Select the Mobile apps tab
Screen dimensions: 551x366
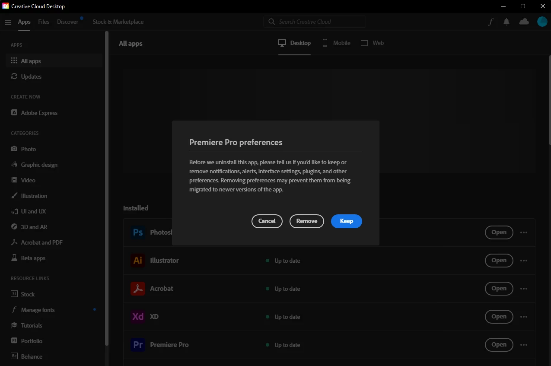(x=336, y=43)
